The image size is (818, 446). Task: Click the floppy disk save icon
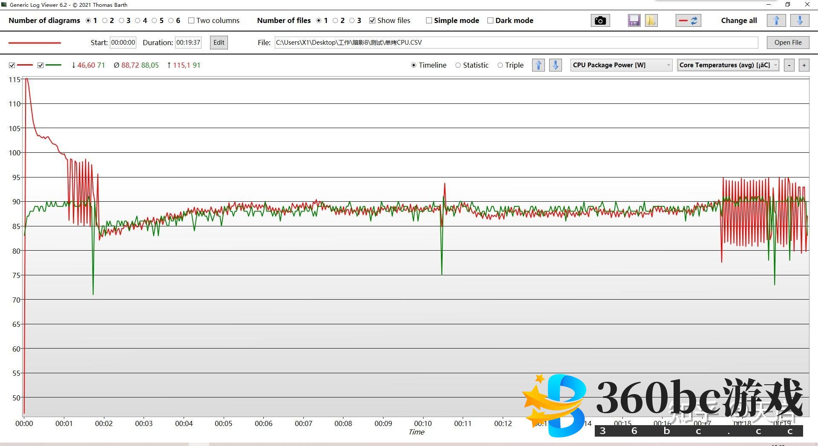click(634, 20)
